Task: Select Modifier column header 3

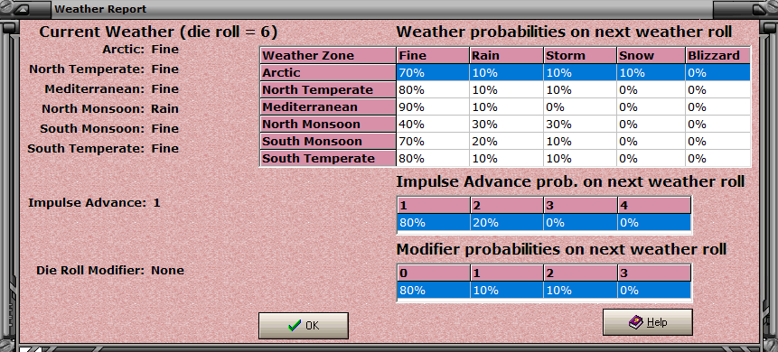Action: coord(654,273)
